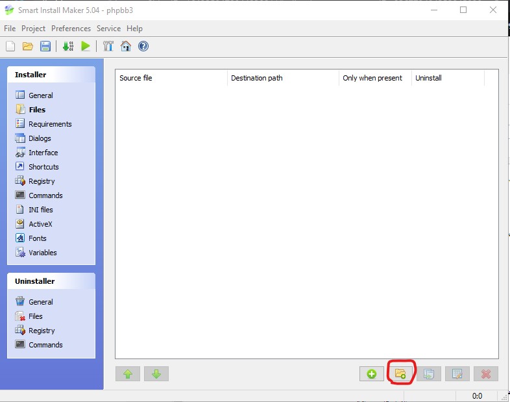Open the File menu
Image resolution: width=510 pixels, height=402 pixels.
click(x=10, y=29)
